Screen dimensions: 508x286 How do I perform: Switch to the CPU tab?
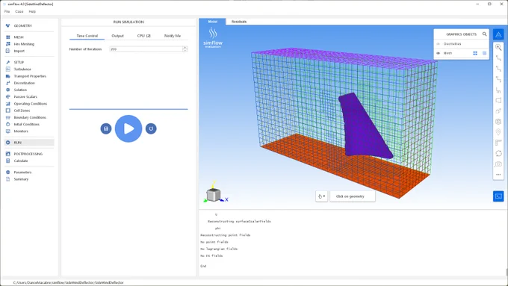[144, 36]
